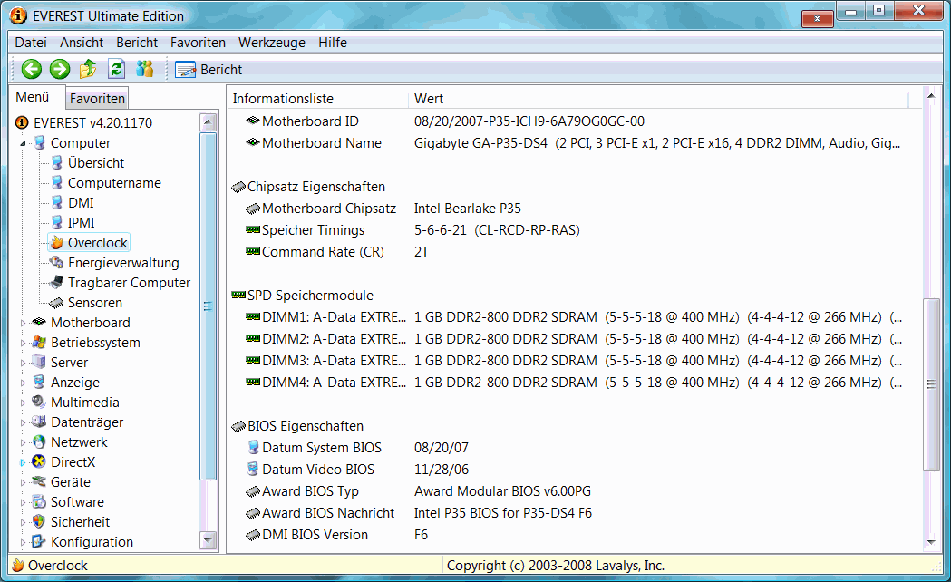Select the Computername icon in tree
This screenshot has height=582, width=951.
coord(56,182)
